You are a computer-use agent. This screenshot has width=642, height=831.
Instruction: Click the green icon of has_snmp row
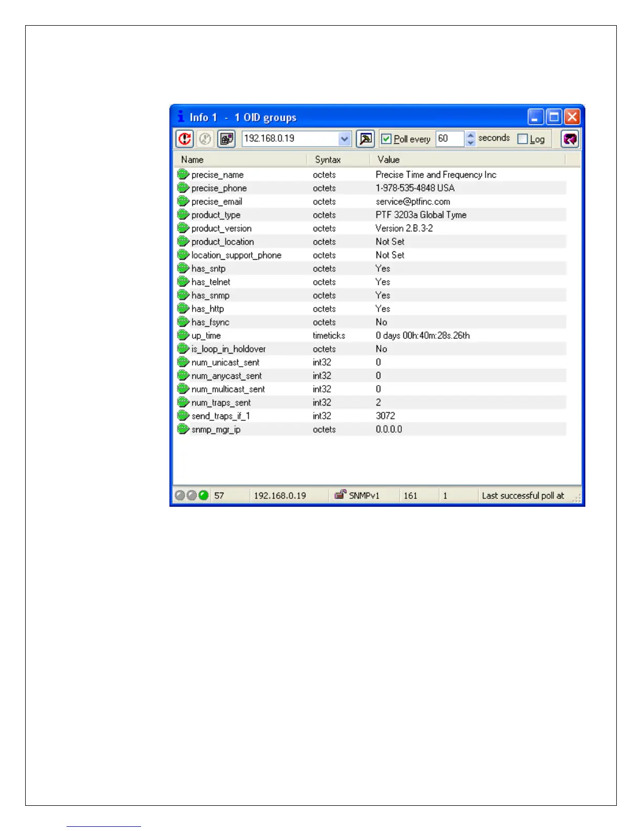pyautogui.click(x=183, y=295)
